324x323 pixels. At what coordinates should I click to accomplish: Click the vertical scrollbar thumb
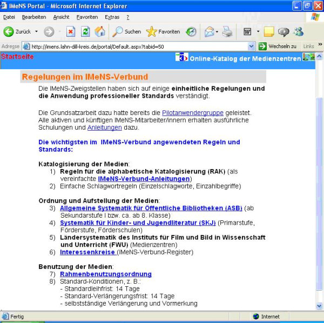(319, 194)
